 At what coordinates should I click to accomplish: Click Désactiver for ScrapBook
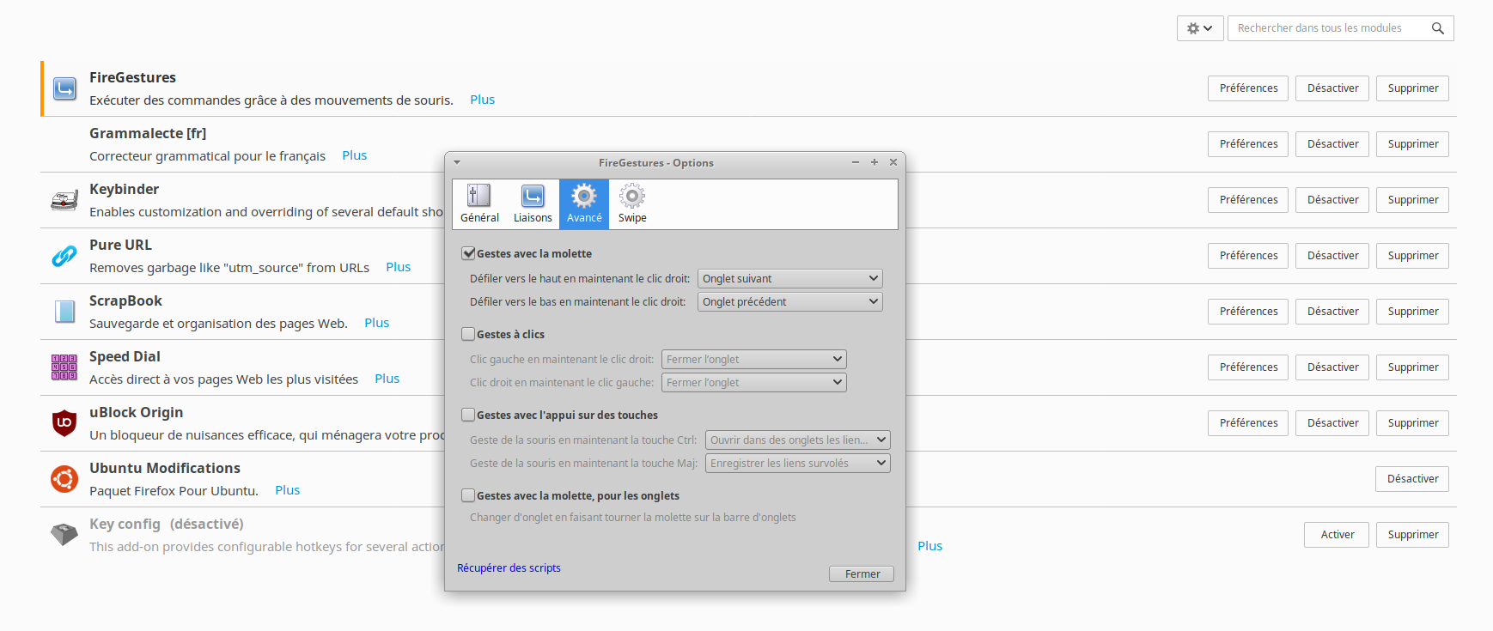[x=1332, y=312]
